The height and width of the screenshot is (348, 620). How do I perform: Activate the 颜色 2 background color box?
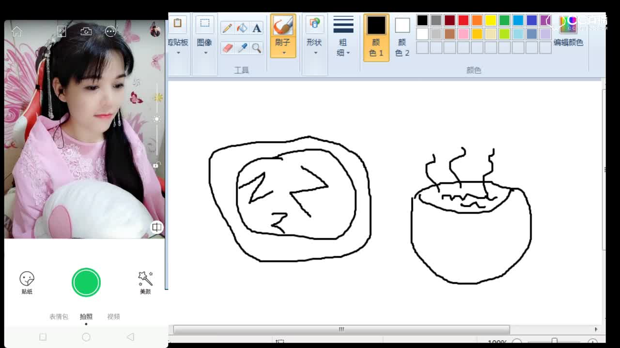click(x=402, y=37)
